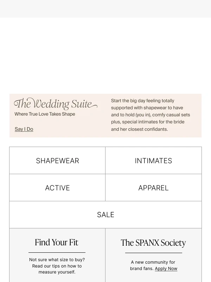
Task: Open The SPANX Society heading
Action: click(x=153, y=243)
